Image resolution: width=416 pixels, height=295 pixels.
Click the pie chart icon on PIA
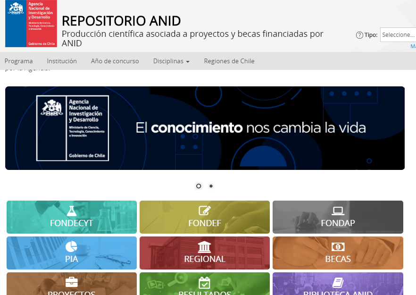[x=72, y=247]
